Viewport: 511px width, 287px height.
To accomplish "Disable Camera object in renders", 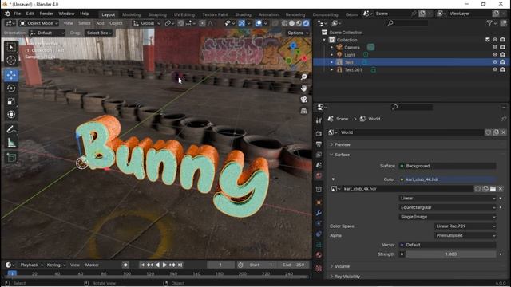I will [502, 48].
